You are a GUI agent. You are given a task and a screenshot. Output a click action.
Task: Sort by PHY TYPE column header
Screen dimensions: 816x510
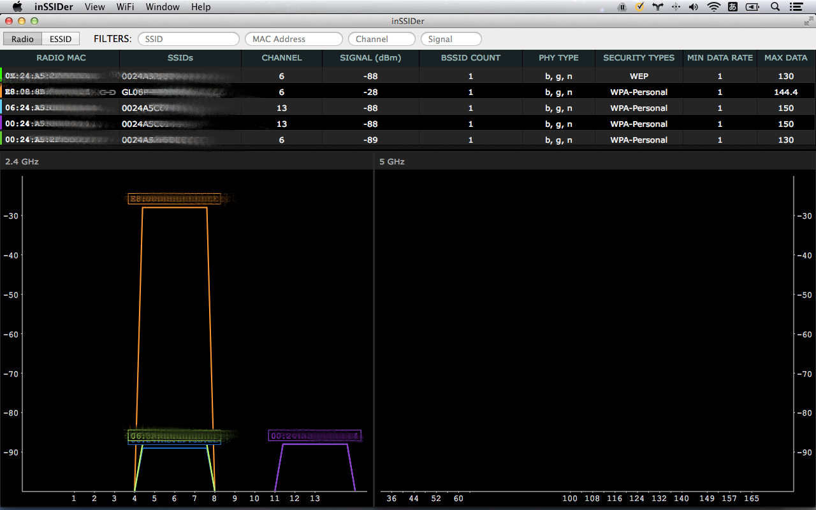coord(558,57)
